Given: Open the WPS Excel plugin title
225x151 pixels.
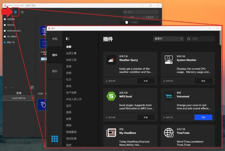Looking at the screenshot, I should click(x=125, y=97).
